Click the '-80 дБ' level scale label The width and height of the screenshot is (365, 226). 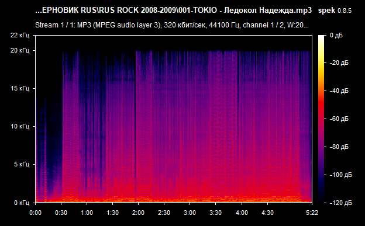coord(339,147)
